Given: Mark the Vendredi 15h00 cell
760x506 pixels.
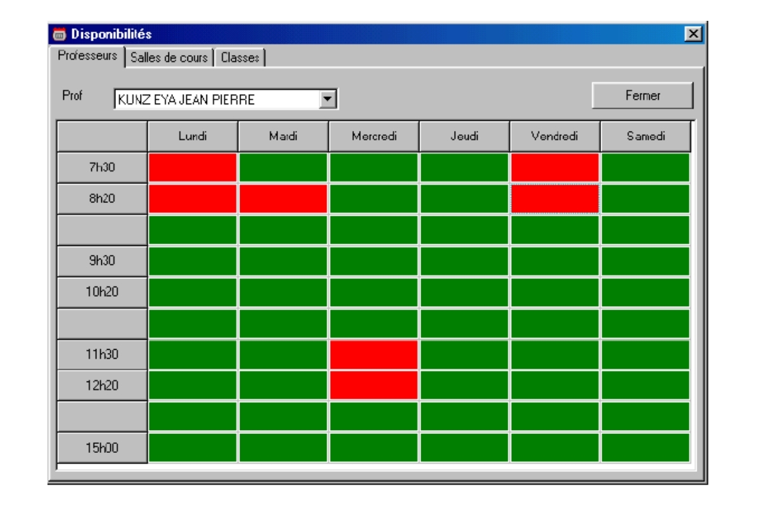Looking at the screenshot, I should coord(555,447).
